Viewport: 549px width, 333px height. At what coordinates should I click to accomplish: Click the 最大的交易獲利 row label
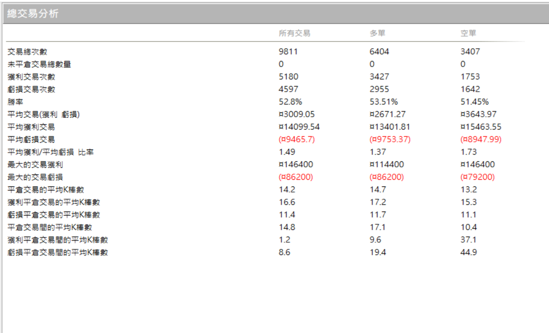click(35, 165)
